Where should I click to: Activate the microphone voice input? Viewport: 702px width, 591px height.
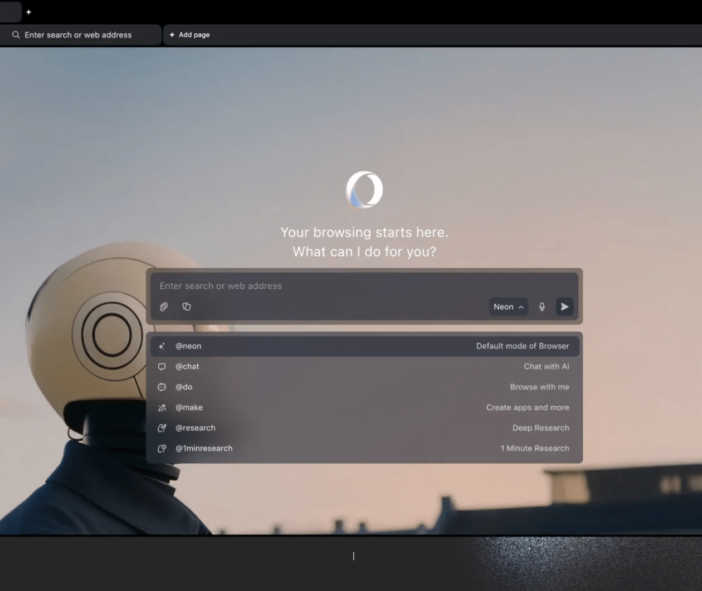point(542,307)
